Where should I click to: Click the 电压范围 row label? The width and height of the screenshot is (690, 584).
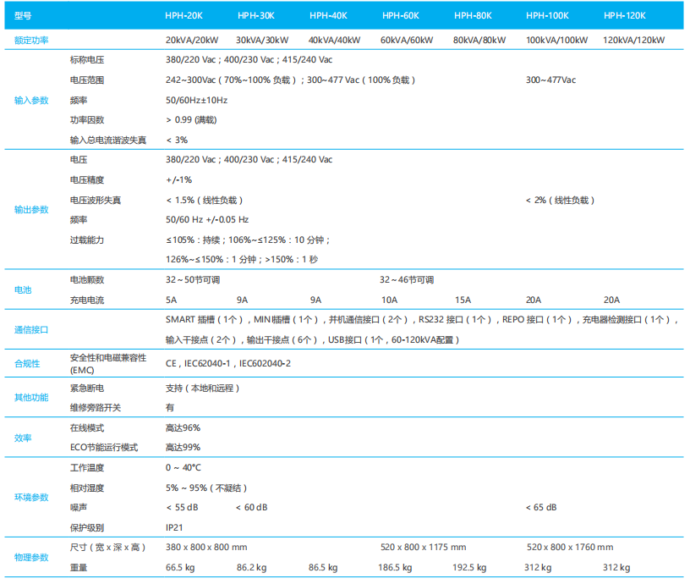(x=87, y=80)
